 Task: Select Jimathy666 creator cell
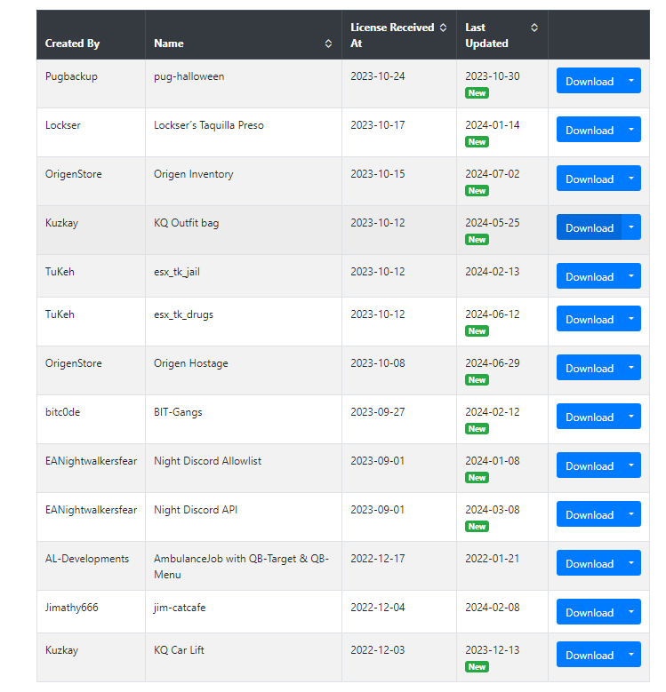[x=91, y=612]
